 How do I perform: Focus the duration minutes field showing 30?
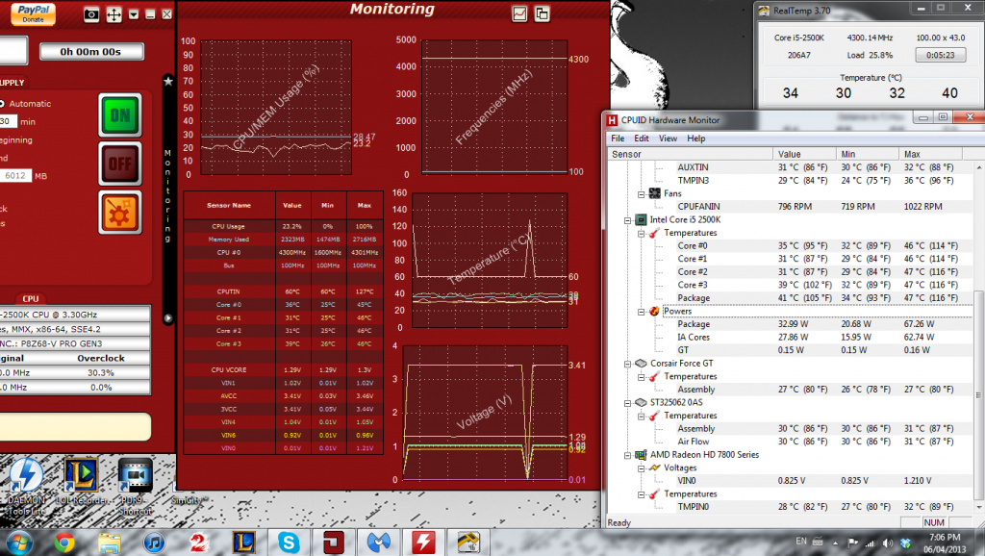[8, 121]
